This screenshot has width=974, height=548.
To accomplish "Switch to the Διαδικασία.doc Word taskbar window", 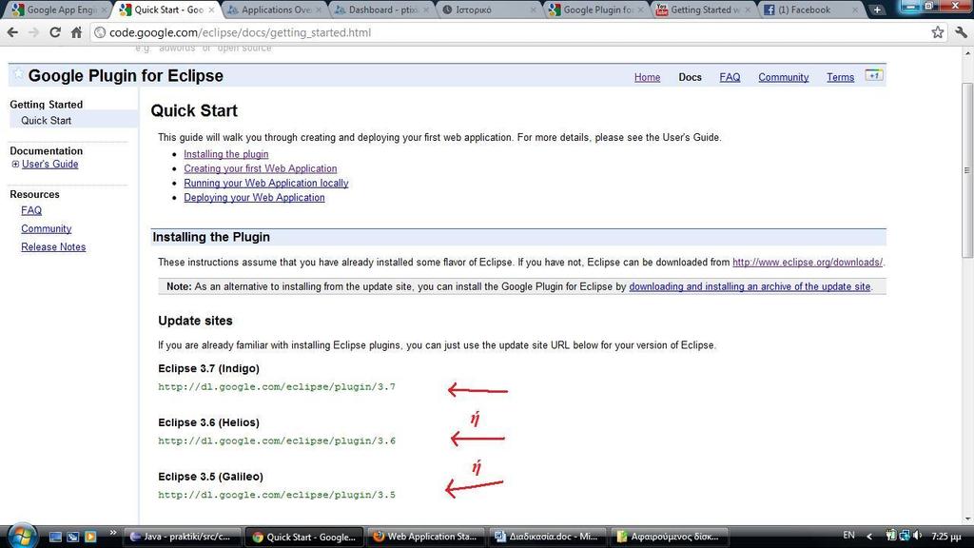I will [548, 537].
